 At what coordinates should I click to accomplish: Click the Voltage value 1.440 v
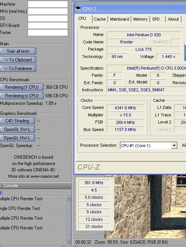pyautogui.click(x=168, y=57)
